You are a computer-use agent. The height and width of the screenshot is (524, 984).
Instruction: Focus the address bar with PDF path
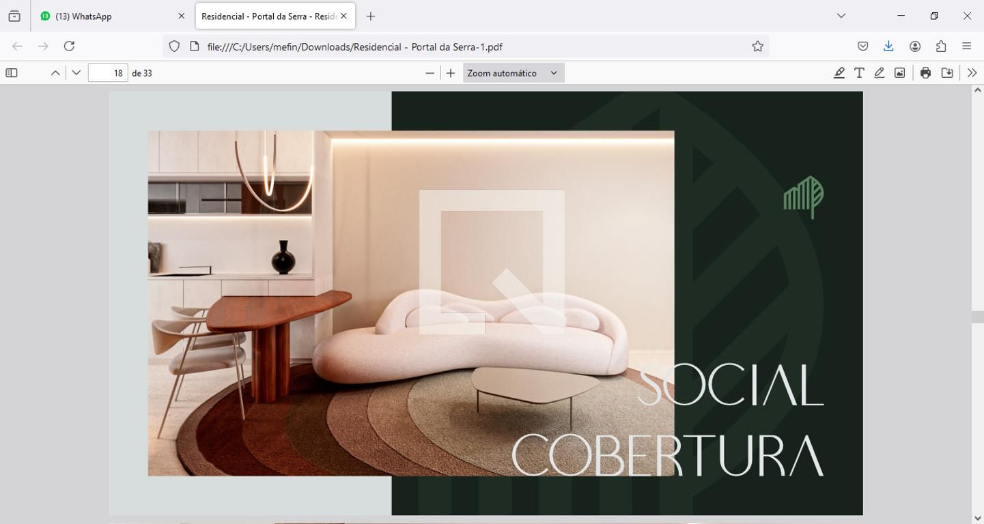(x=466, y=46)
